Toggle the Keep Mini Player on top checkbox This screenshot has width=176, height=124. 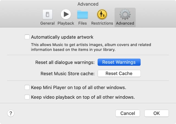click(x=27, y=87)
